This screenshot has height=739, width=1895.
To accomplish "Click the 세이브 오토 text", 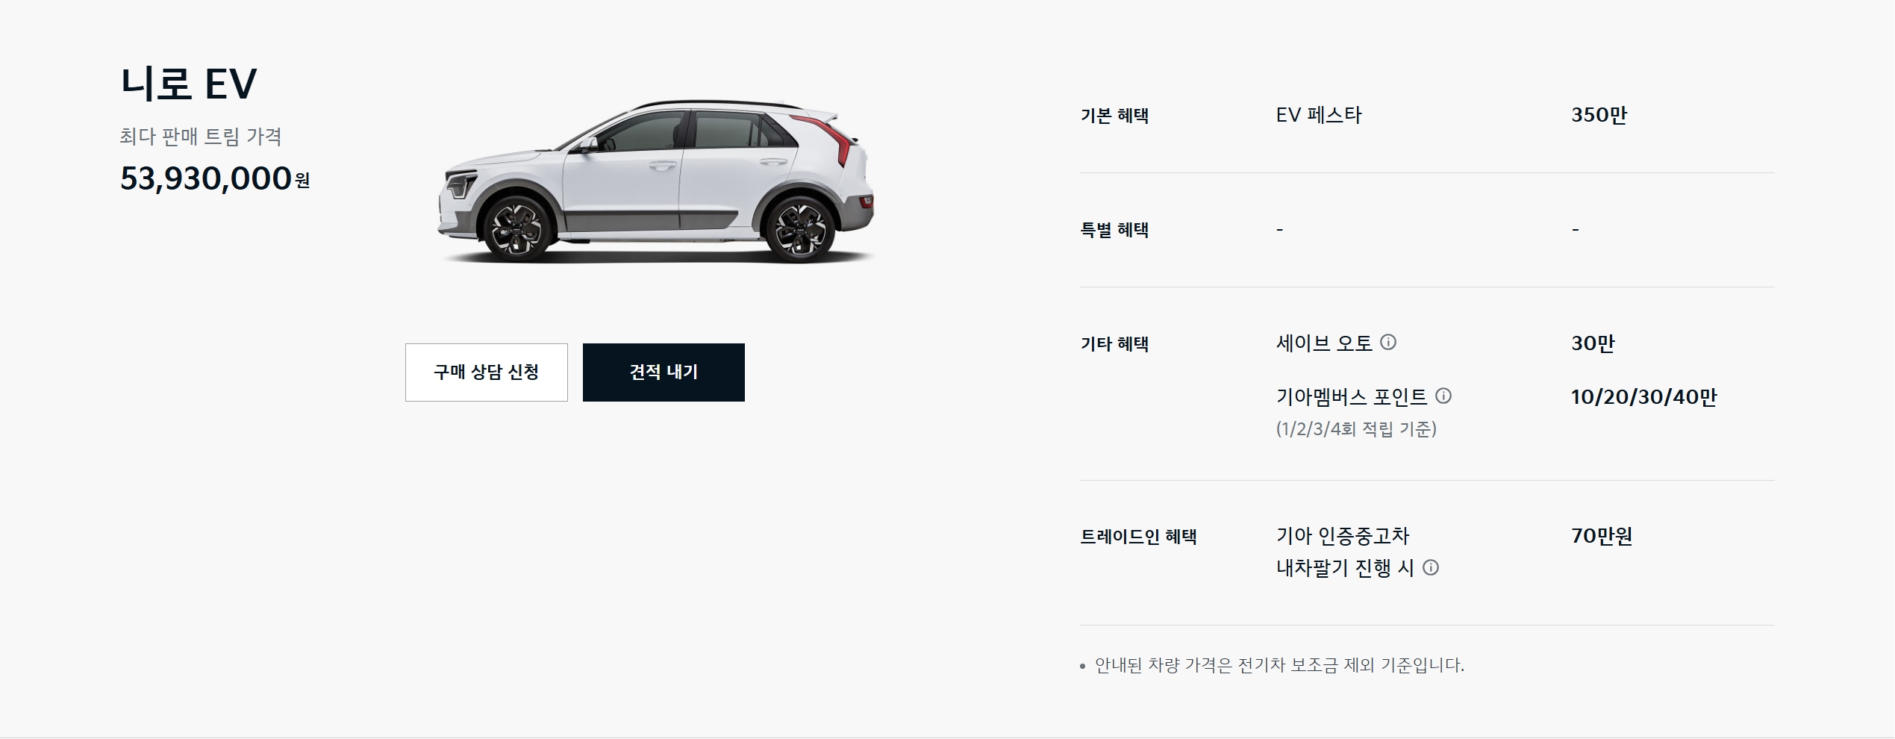I will (1324, 343).
